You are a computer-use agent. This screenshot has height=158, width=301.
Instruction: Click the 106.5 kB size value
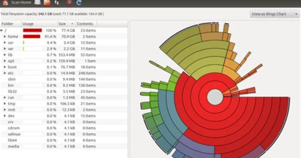tap(67, 104)
